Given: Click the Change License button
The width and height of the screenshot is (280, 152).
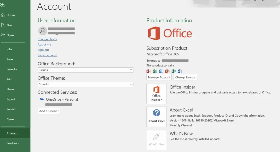Looking at the screenshot, I should 185,77.
